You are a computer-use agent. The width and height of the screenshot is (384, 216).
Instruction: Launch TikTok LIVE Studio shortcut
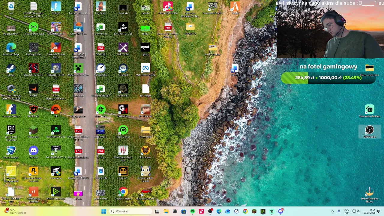(168, 8)
